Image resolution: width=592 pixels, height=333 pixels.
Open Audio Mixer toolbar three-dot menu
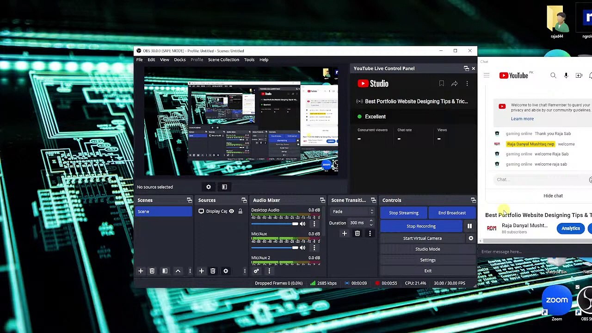pos(269,271)
